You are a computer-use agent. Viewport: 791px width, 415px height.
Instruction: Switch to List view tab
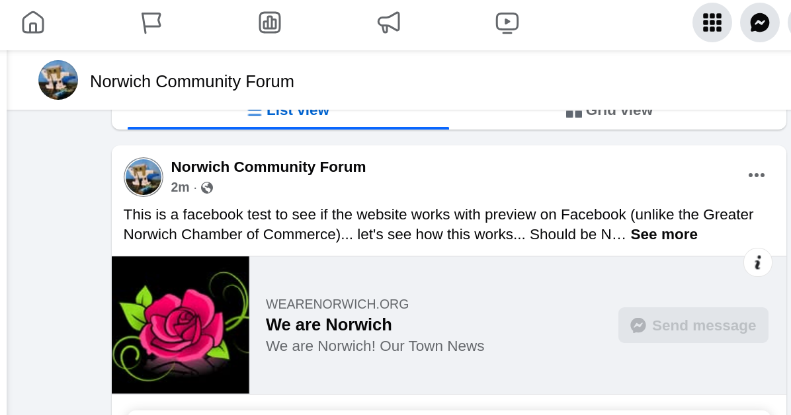coord(288,112)
